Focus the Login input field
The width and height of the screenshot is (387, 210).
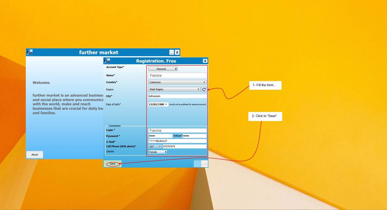coord(177,131)
